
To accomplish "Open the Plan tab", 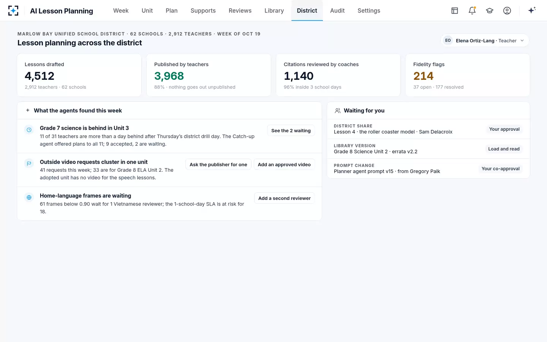I will coord(172,11).
